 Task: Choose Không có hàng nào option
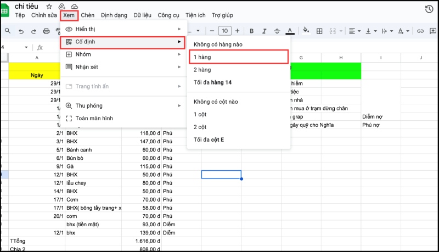pos(239,44)
